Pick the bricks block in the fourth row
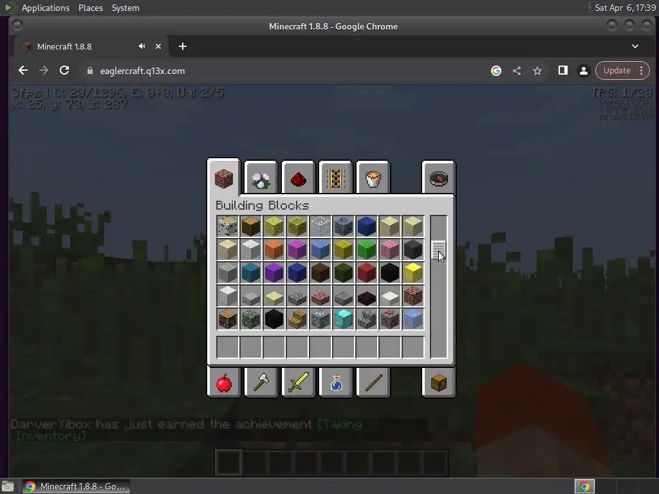Screen dimensions: 659x494 [x=413, y=296]
